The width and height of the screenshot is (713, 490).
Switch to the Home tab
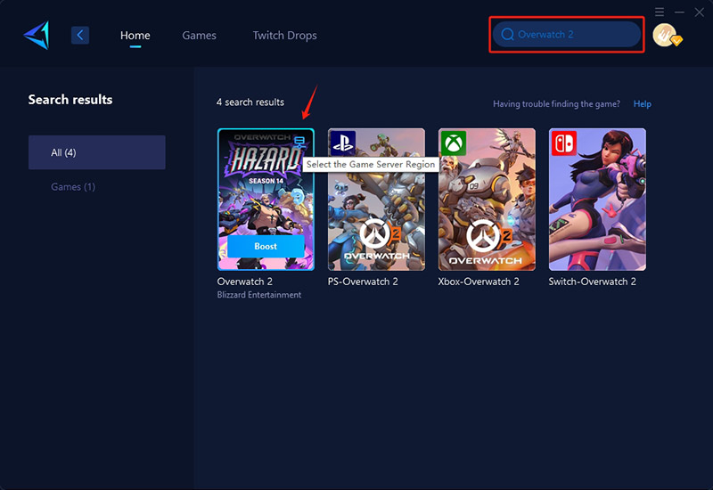tap(135, 36)
